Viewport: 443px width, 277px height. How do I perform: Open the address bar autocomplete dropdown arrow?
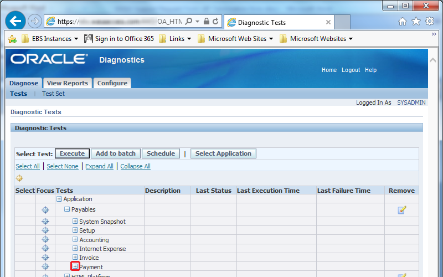click(x=198, y=22)
